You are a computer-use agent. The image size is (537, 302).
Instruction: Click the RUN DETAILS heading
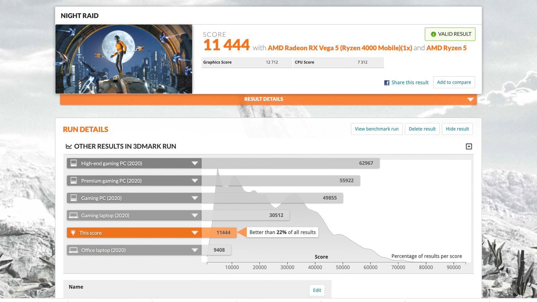(x=86, y=129)
